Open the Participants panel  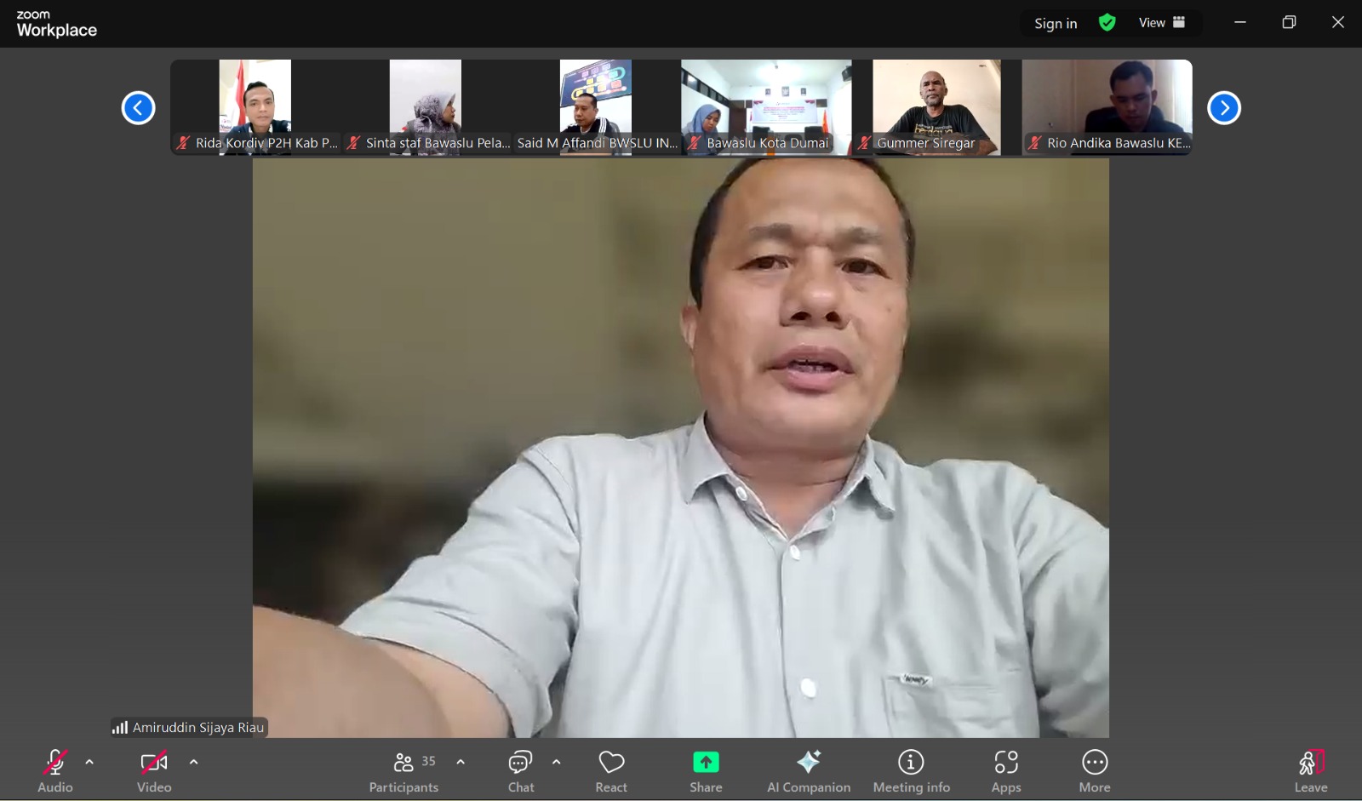403,770
